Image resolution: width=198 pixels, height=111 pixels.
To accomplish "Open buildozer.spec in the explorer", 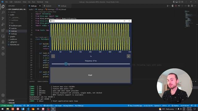I will pos(16,26).
